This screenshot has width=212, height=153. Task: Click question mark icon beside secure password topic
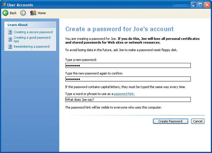(10, 32)
